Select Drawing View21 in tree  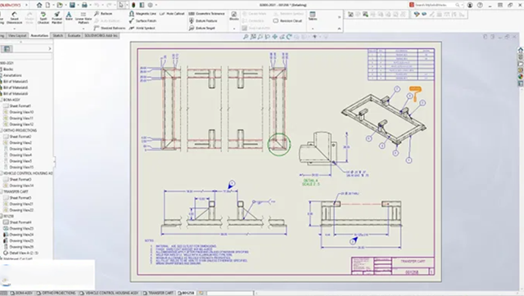[18, 204]
